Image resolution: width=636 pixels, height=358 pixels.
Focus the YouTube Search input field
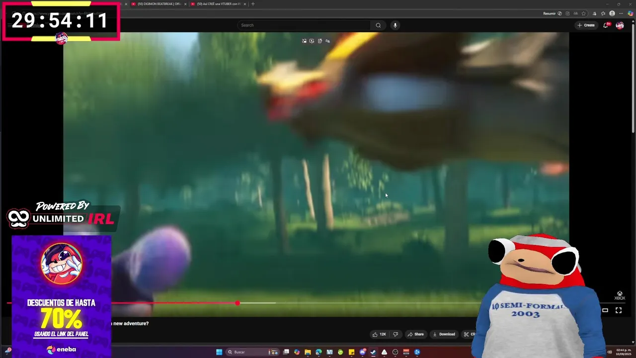click(x=304, y=25)
